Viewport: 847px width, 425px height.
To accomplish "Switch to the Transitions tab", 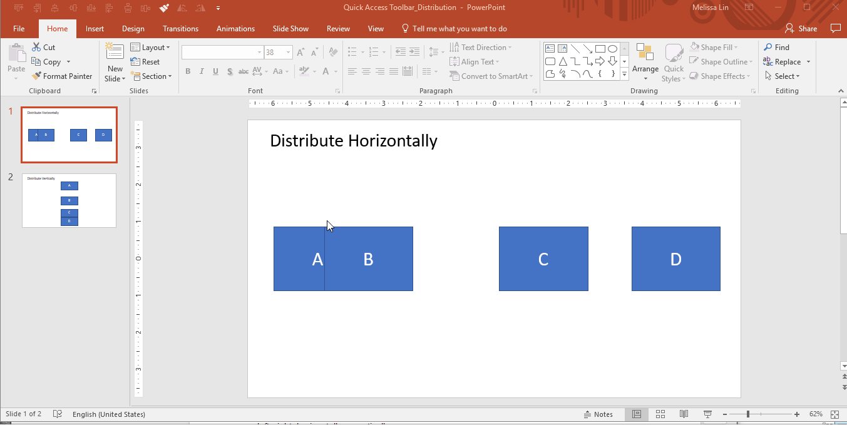I will [x=180, y=29].
